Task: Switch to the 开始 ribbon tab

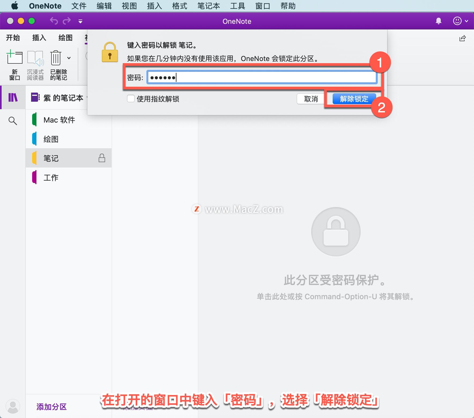Action: tap(13, 38)
